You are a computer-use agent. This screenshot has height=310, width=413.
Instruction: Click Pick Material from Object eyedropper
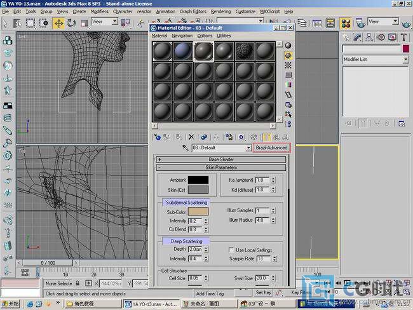(x=186, y=148)
